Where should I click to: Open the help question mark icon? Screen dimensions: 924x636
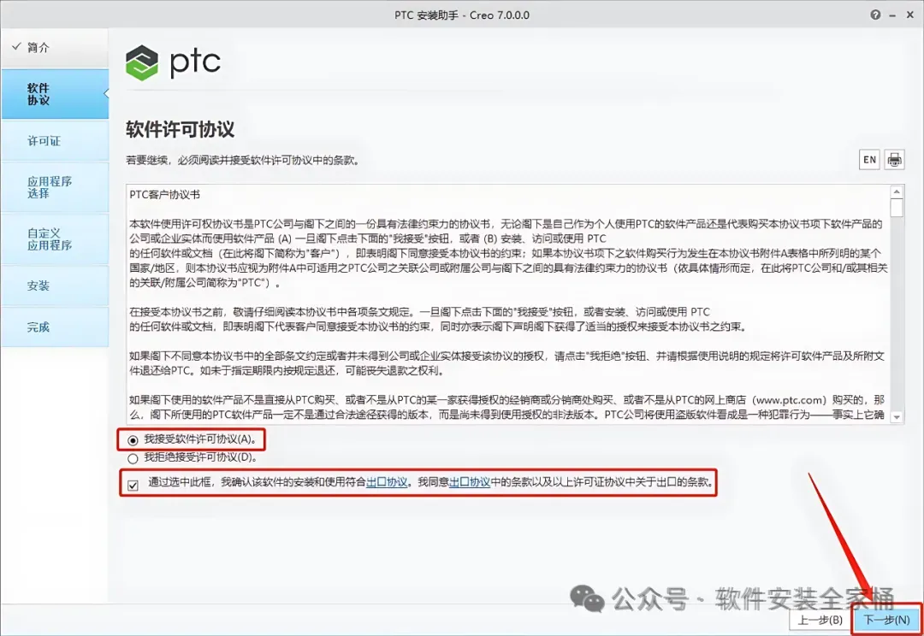876,15
